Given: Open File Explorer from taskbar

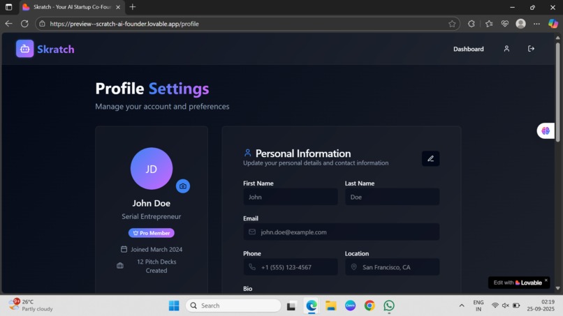Looking at the screenshot, I should coord(330,306).
